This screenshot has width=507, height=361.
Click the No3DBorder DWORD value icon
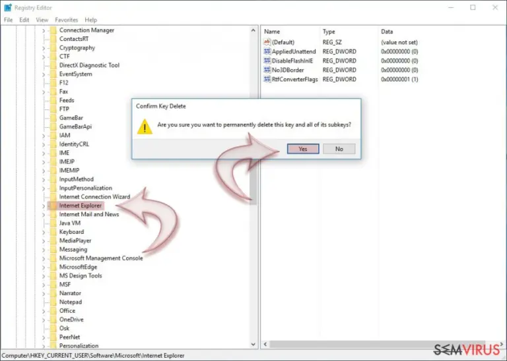click(x=267, y=70)
